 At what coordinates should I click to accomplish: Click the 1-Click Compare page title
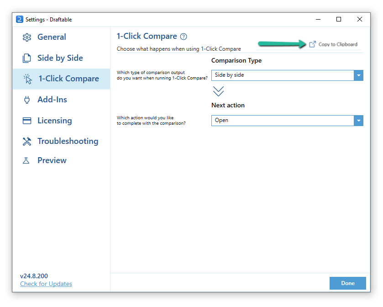point(147,36)
